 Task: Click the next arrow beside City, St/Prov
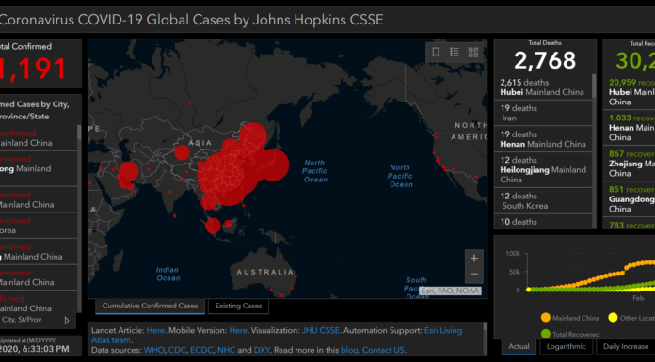tap(67, 321)
